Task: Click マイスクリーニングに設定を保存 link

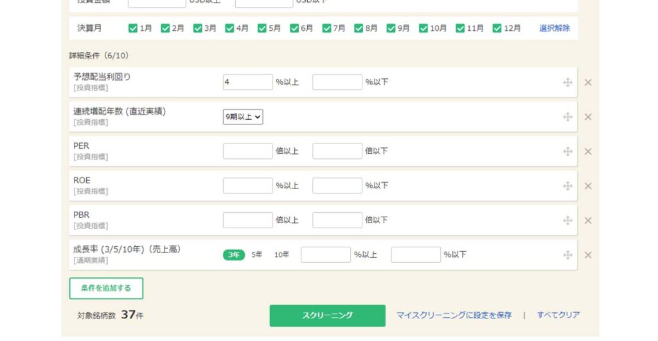Action: (x=454, y=315)
